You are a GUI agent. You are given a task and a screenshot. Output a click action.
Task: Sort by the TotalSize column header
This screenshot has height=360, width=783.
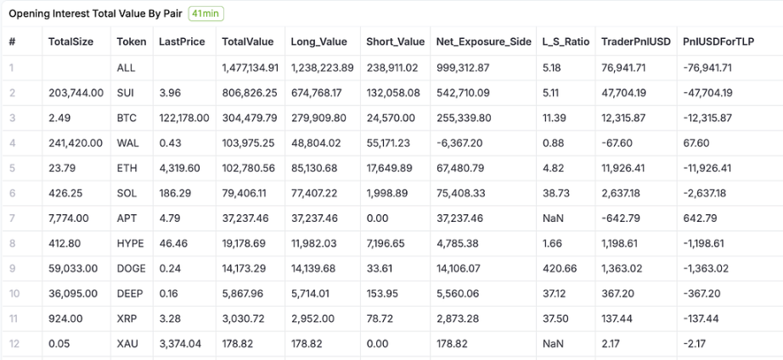tap(70, 42)
